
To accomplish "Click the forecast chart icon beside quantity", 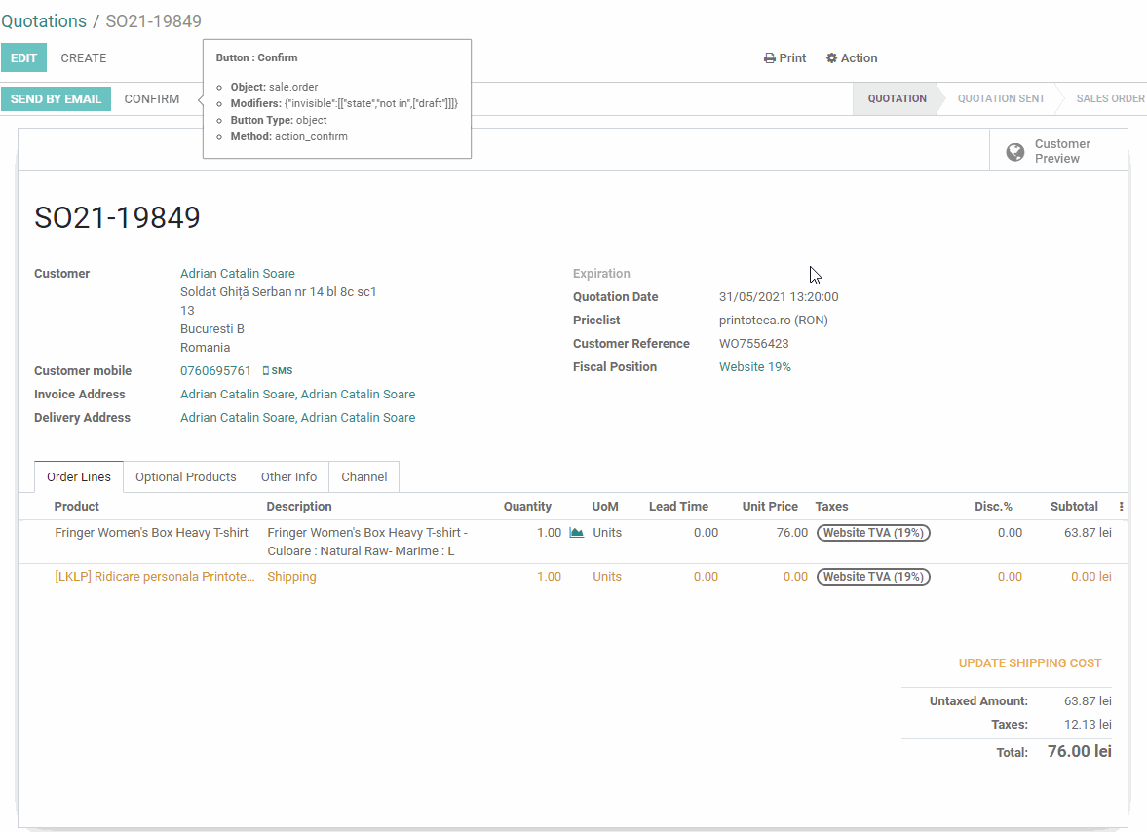I will (x=576, y=533).
